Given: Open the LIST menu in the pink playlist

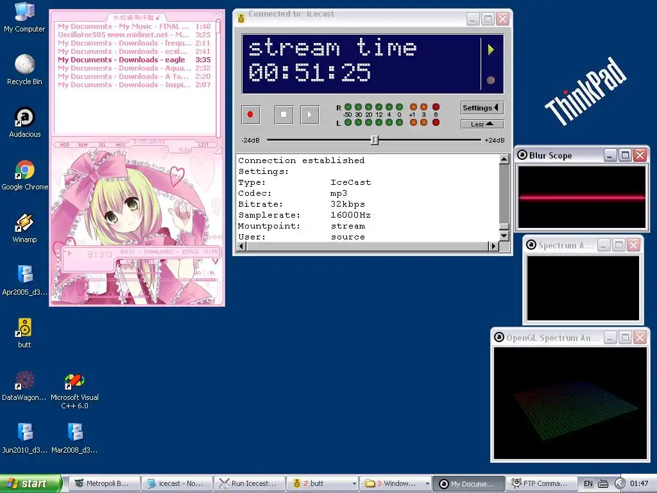Looking at the screenshot, I should click(x=203, y=144).
